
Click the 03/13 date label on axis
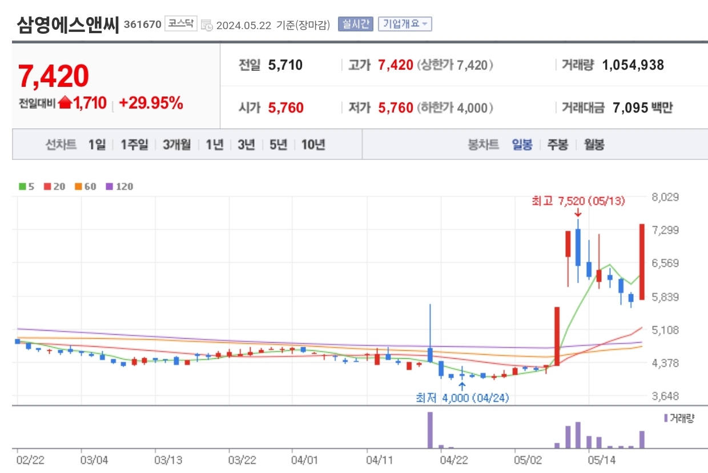click(x=168, y=459)
